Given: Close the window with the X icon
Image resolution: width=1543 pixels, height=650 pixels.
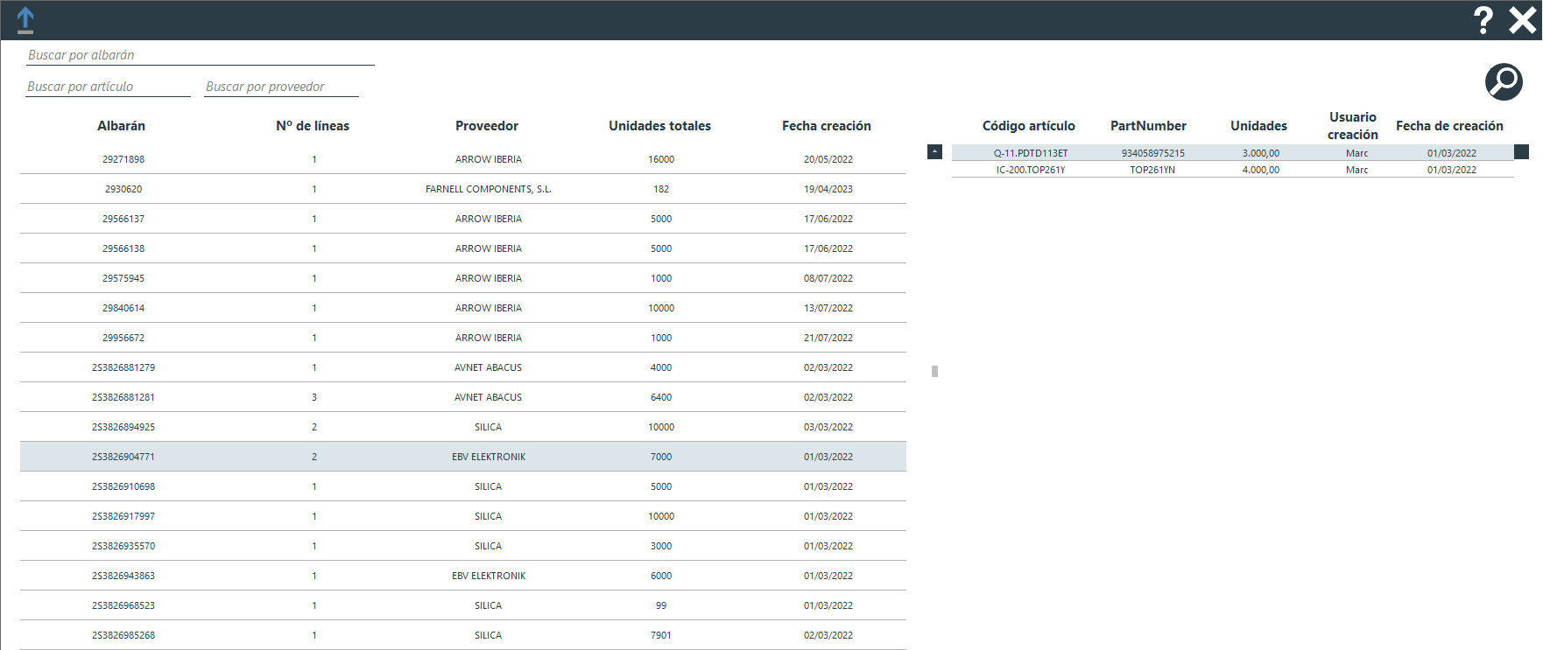Looking at the screenshot, I should [1522, 20].
